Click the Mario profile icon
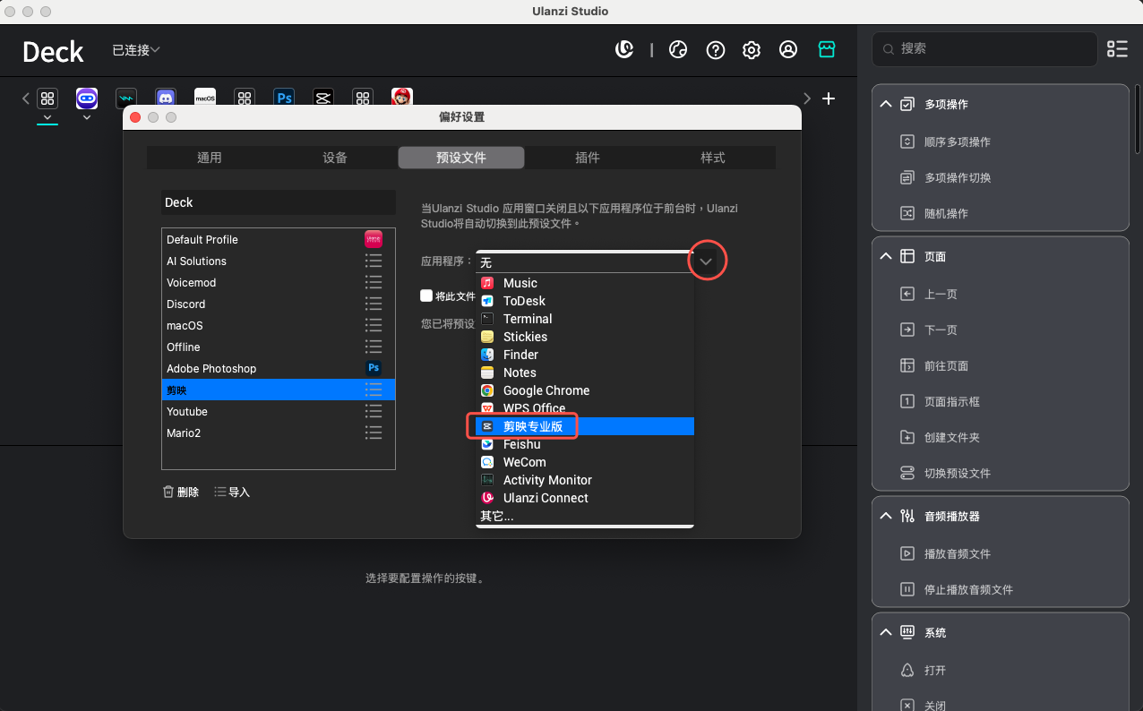This screenshot has width=1143, height=711. point(402,98)
